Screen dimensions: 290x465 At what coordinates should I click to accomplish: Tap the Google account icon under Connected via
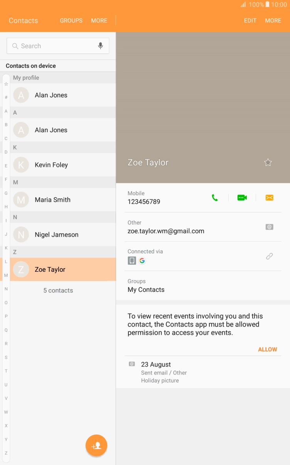tap(142, 261)
